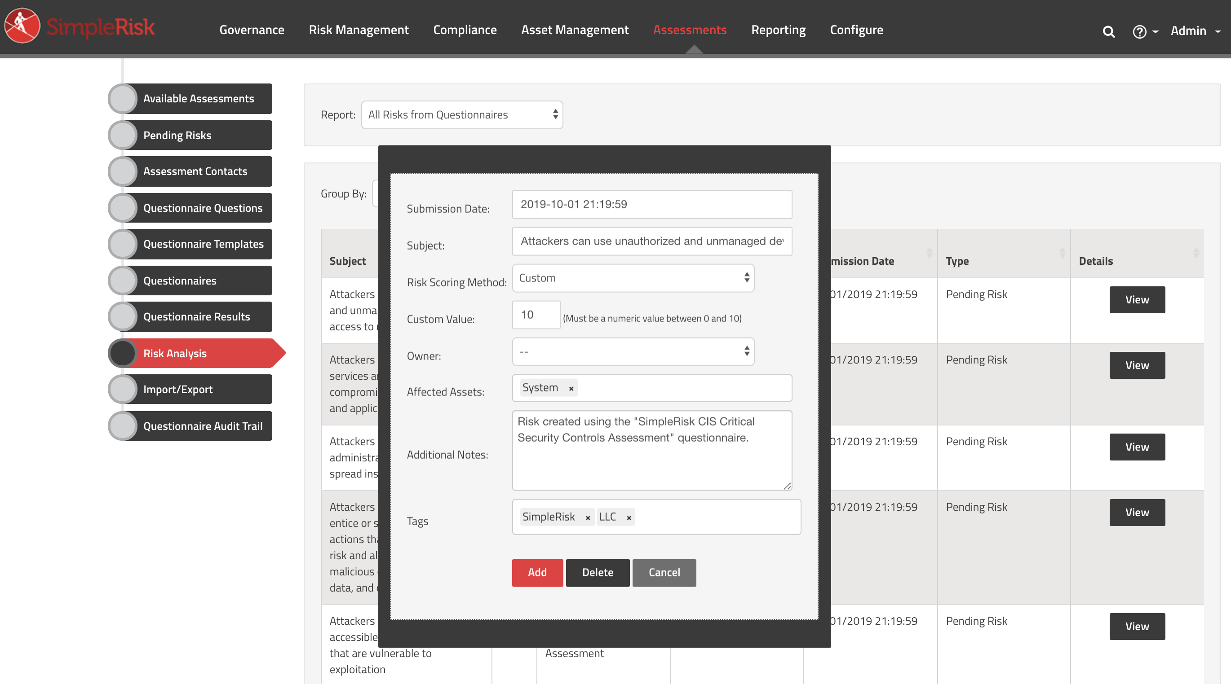Expand the All Risks from Questionnaires report dropdown
1231x684 pixels.
click(x=462, y=114)
